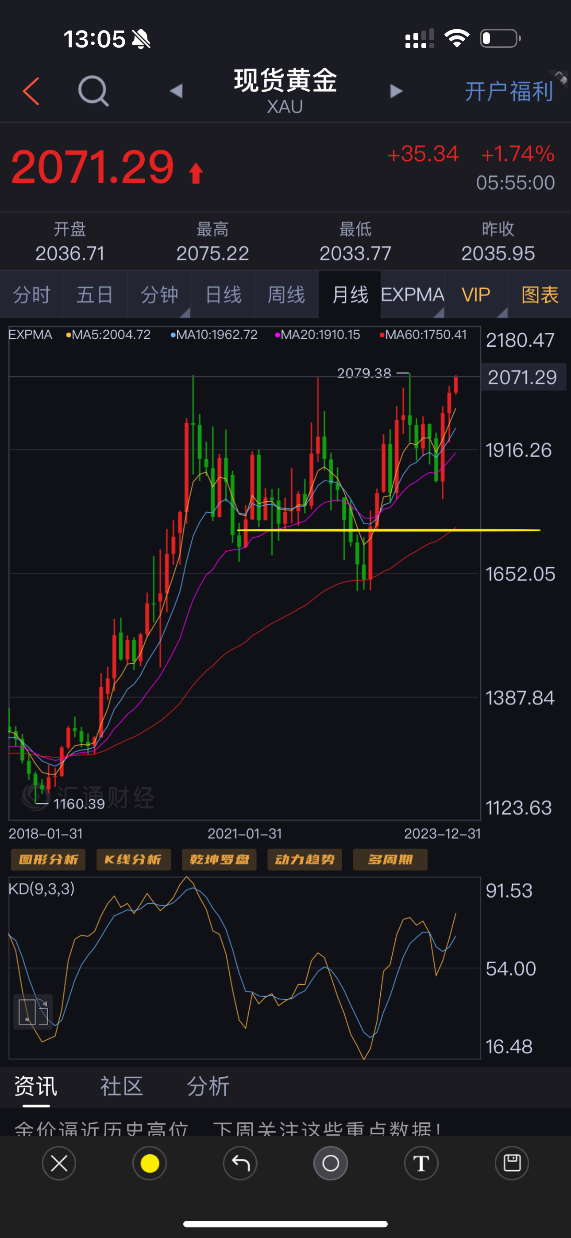This screenshot has width=571, height=1238.
Task: Rotate chart to landscape icon
Action: [33, 1012]
